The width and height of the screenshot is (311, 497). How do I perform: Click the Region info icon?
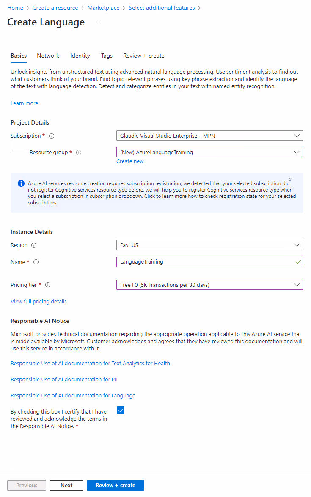(x=34, y=245)
